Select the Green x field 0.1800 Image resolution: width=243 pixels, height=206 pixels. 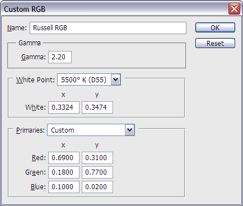coord(64,172)
